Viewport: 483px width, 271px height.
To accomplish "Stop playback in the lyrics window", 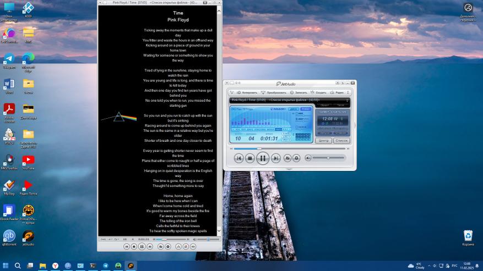I will [x=134, y=246].
